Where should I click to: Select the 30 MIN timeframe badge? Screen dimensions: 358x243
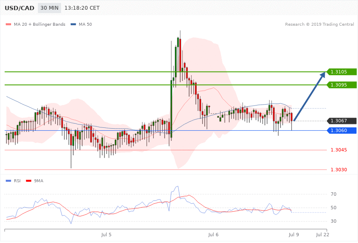pos(50,8)
